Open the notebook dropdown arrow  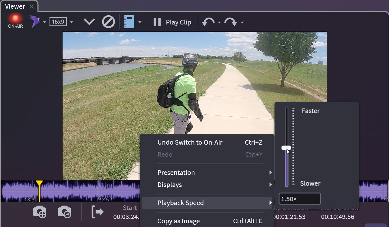[x=140, y=22]
